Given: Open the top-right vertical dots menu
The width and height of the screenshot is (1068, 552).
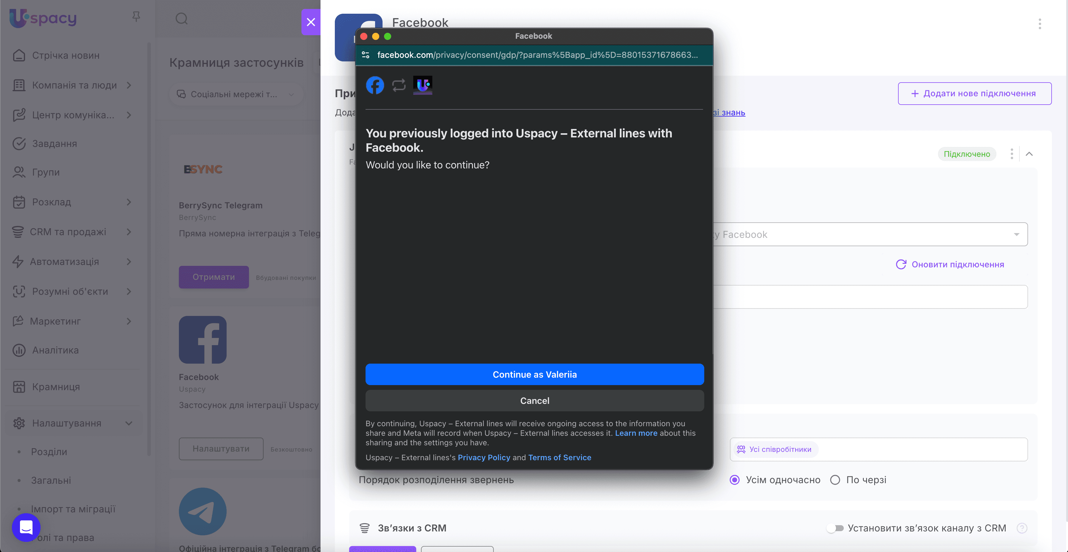Looking at the screenshot, I should click(x=1039, y=24).
